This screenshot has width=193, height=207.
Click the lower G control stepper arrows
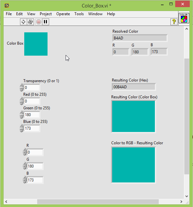click(25, 166)
